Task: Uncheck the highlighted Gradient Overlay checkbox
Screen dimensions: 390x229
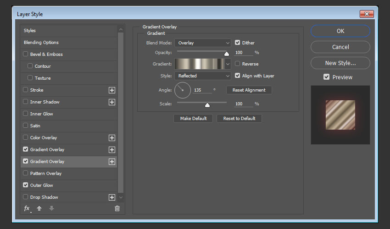Action: pos(25,161)
